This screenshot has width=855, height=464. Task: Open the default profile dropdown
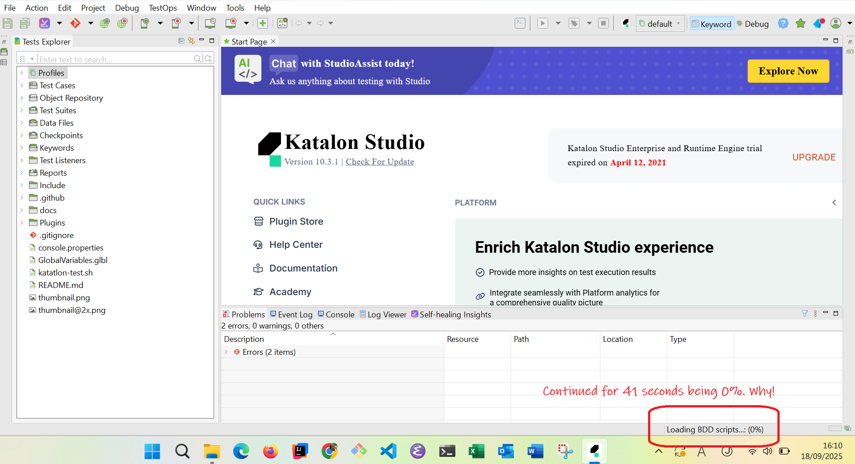[x=660, y=24]
